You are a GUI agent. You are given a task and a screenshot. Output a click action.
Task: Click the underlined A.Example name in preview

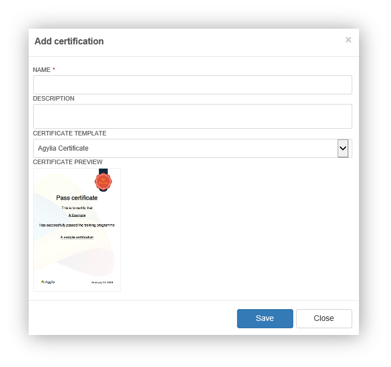[x=77, y=215]
